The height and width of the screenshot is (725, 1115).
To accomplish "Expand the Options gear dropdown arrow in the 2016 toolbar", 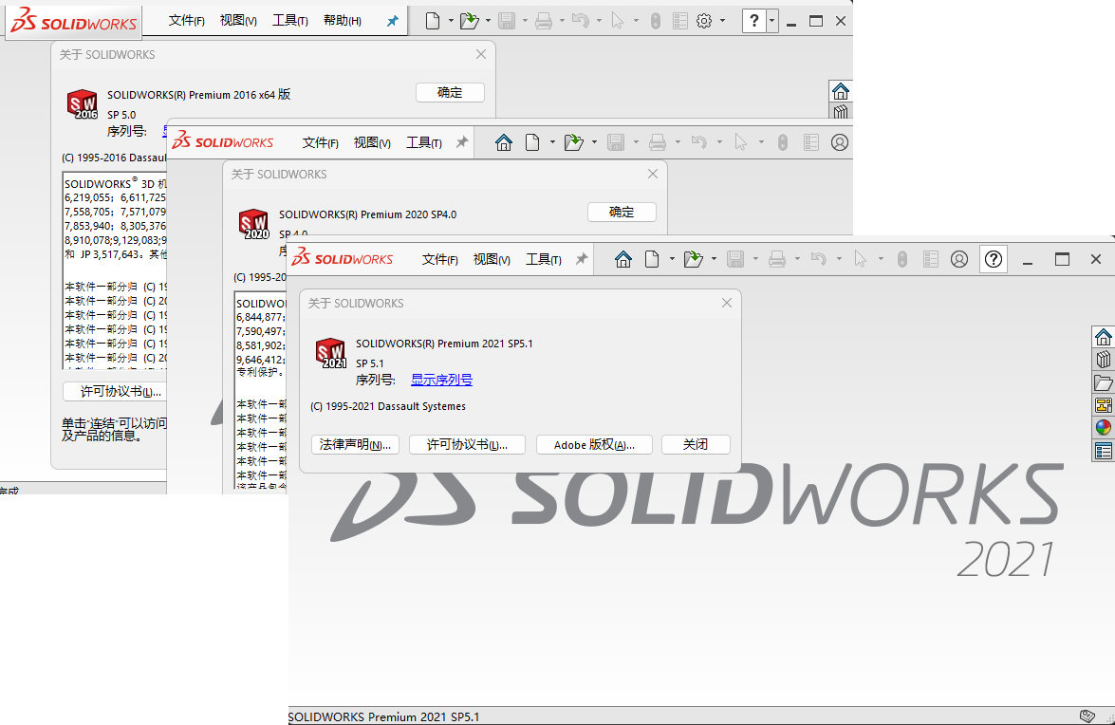I will tap(722, 21).
